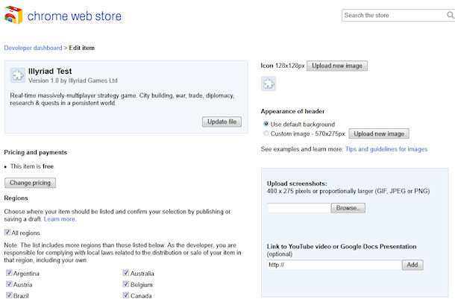Image resolution: width=455 pixels, height=302 pixels.
Task: Toggle the All regions checkbox
Action: coord(7,233)
